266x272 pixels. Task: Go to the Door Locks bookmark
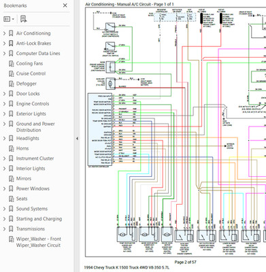[28, 94]
